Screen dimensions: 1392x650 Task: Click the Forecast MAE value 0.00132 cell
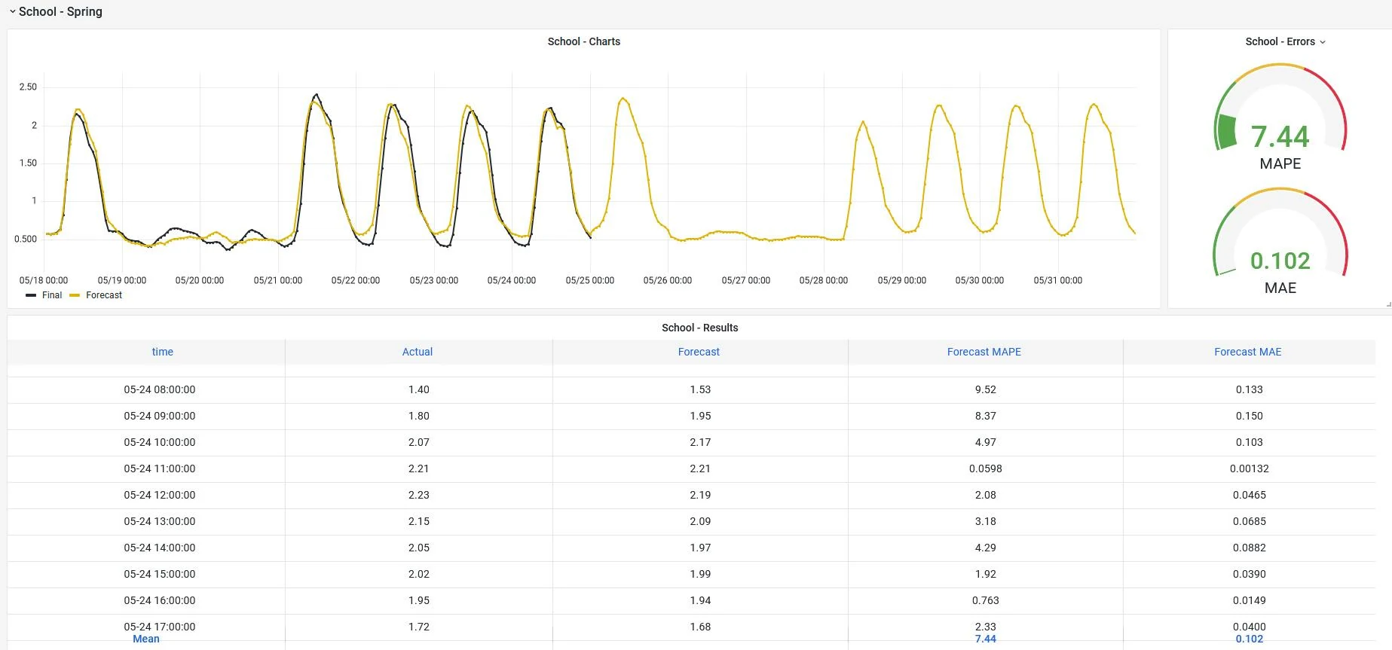coord(1250,468)
